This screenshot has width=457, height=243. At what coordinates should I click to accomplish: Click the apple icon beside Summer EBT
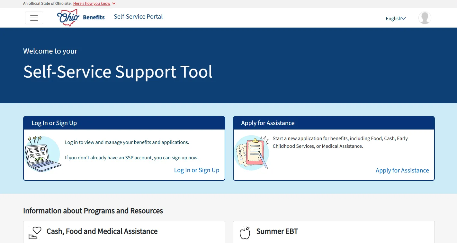click(x=245, y=233)
